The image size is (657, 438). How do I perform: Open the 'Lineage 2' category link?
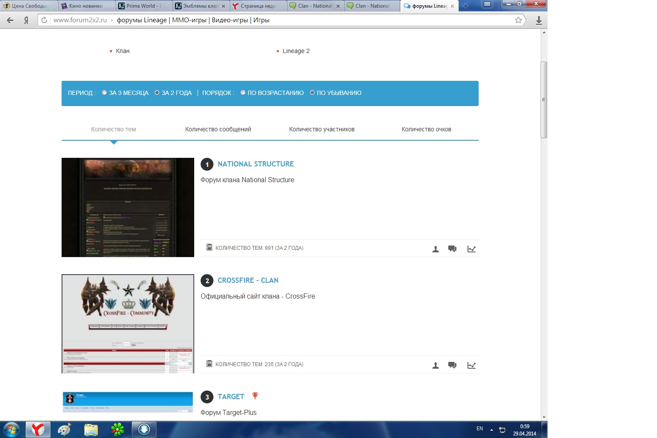296,51
